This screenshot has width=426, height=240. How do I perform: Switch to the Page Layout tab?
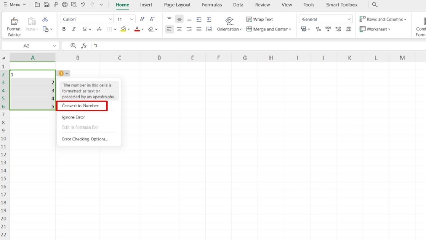coord(177,5)
